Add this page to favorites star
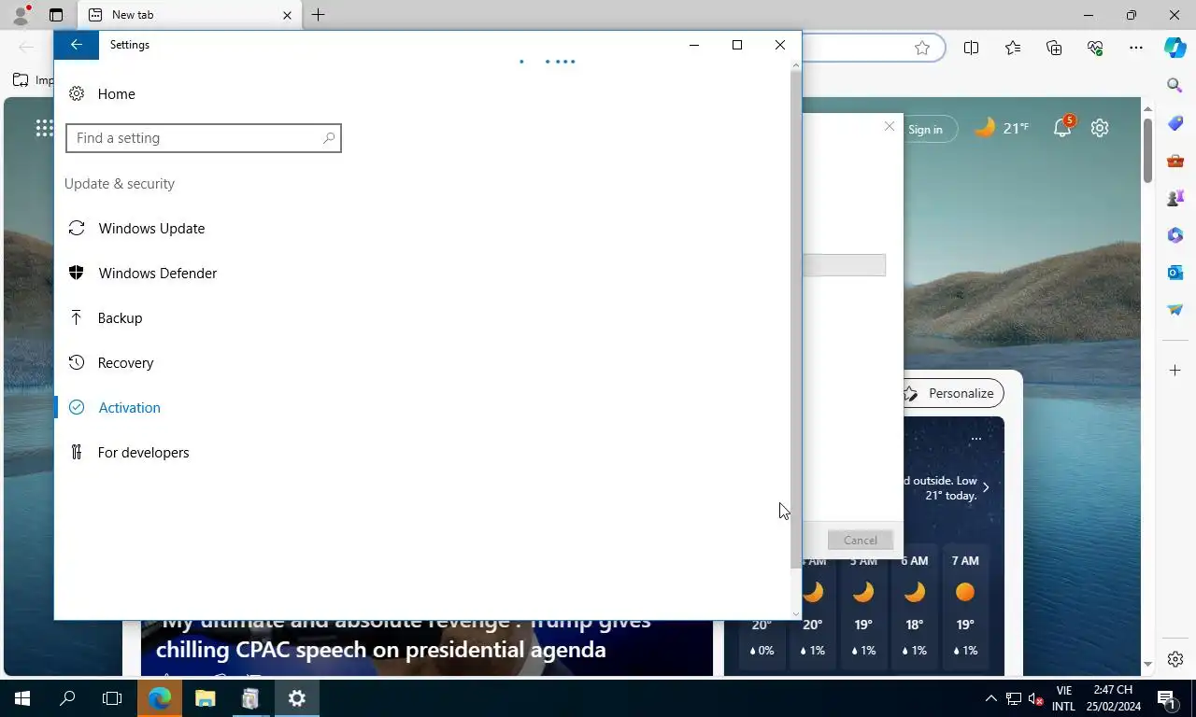 [922, 48]
